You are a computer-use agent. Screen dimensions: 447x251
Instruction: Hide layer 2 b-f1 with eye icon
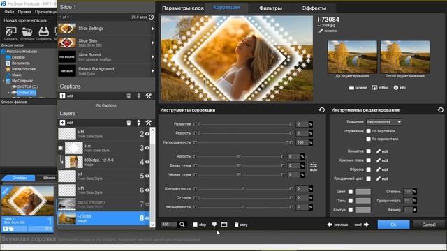[x=147, y=134]
